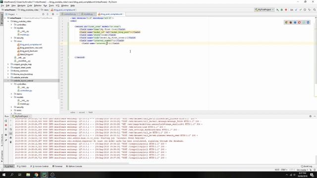The height and width of the screenshot is (178, 317).
Task: Open Run panel settings gear
Action: pyautogui.click(x=311, y=116)
